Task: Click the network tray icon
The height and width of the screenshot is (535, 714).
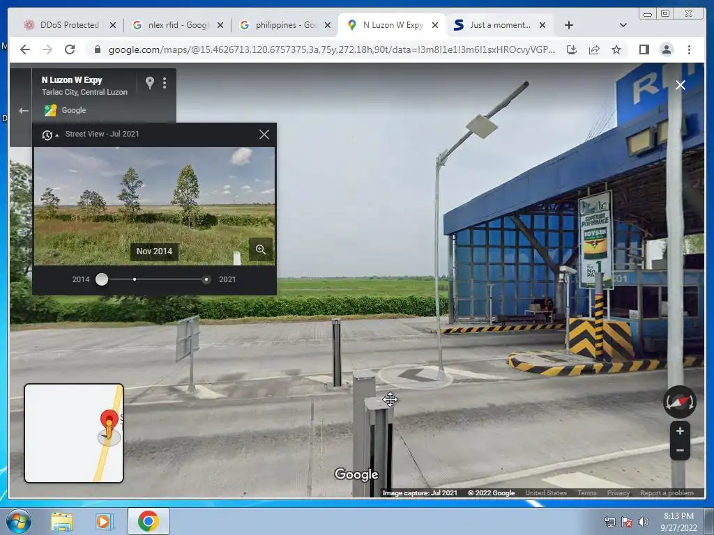Action: (x=609, y=522)
